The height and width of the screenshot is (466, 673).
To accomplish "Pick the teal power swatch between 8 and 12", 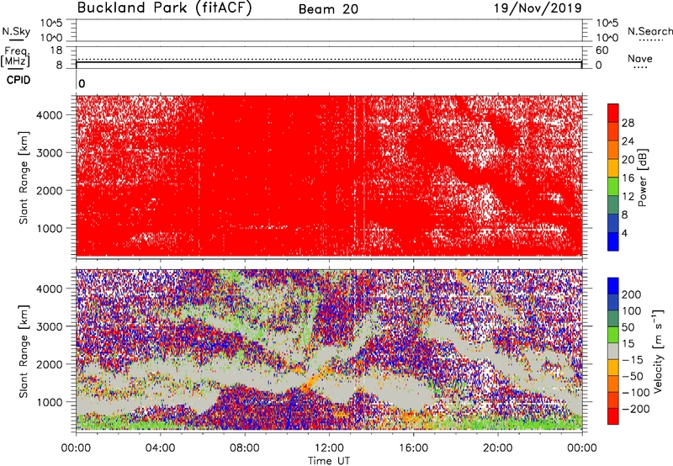I will pyautogui.click(x=613, y=204).
